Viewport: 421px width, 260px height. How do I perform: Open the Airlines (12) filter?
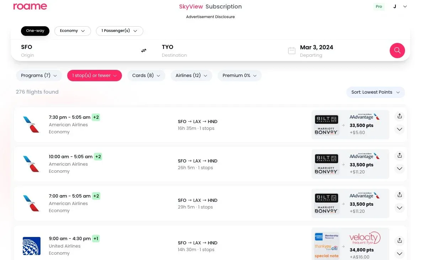(x=191, y=76)
